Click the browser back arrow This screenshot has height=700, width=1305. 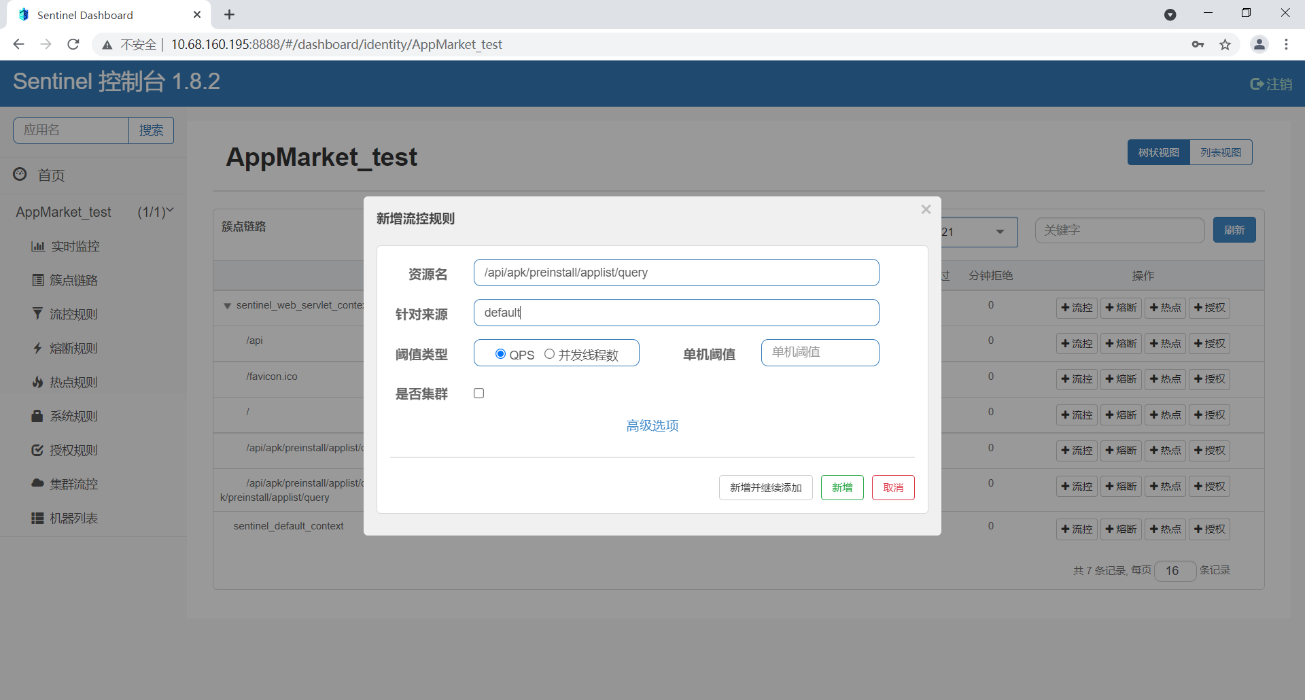point(18,44)
